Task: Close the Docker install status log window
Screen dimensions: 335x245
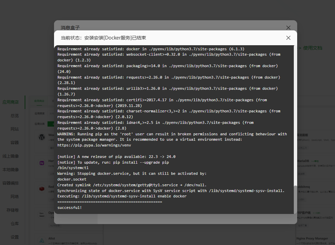Action: coord(288,38)
